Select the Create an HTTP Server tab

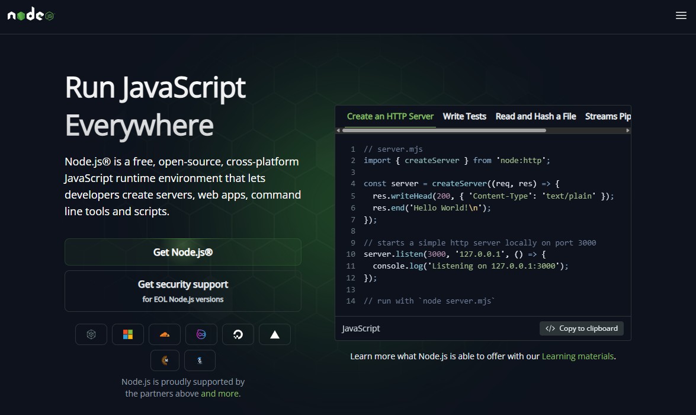pyautogui.click(x=390, y=116)
